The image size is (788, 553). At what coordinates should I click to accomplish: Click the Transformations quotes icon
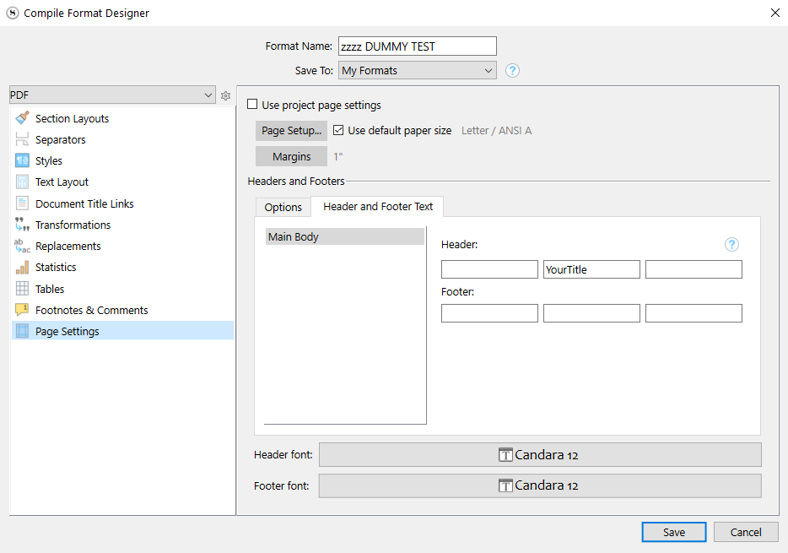(22, 225)
